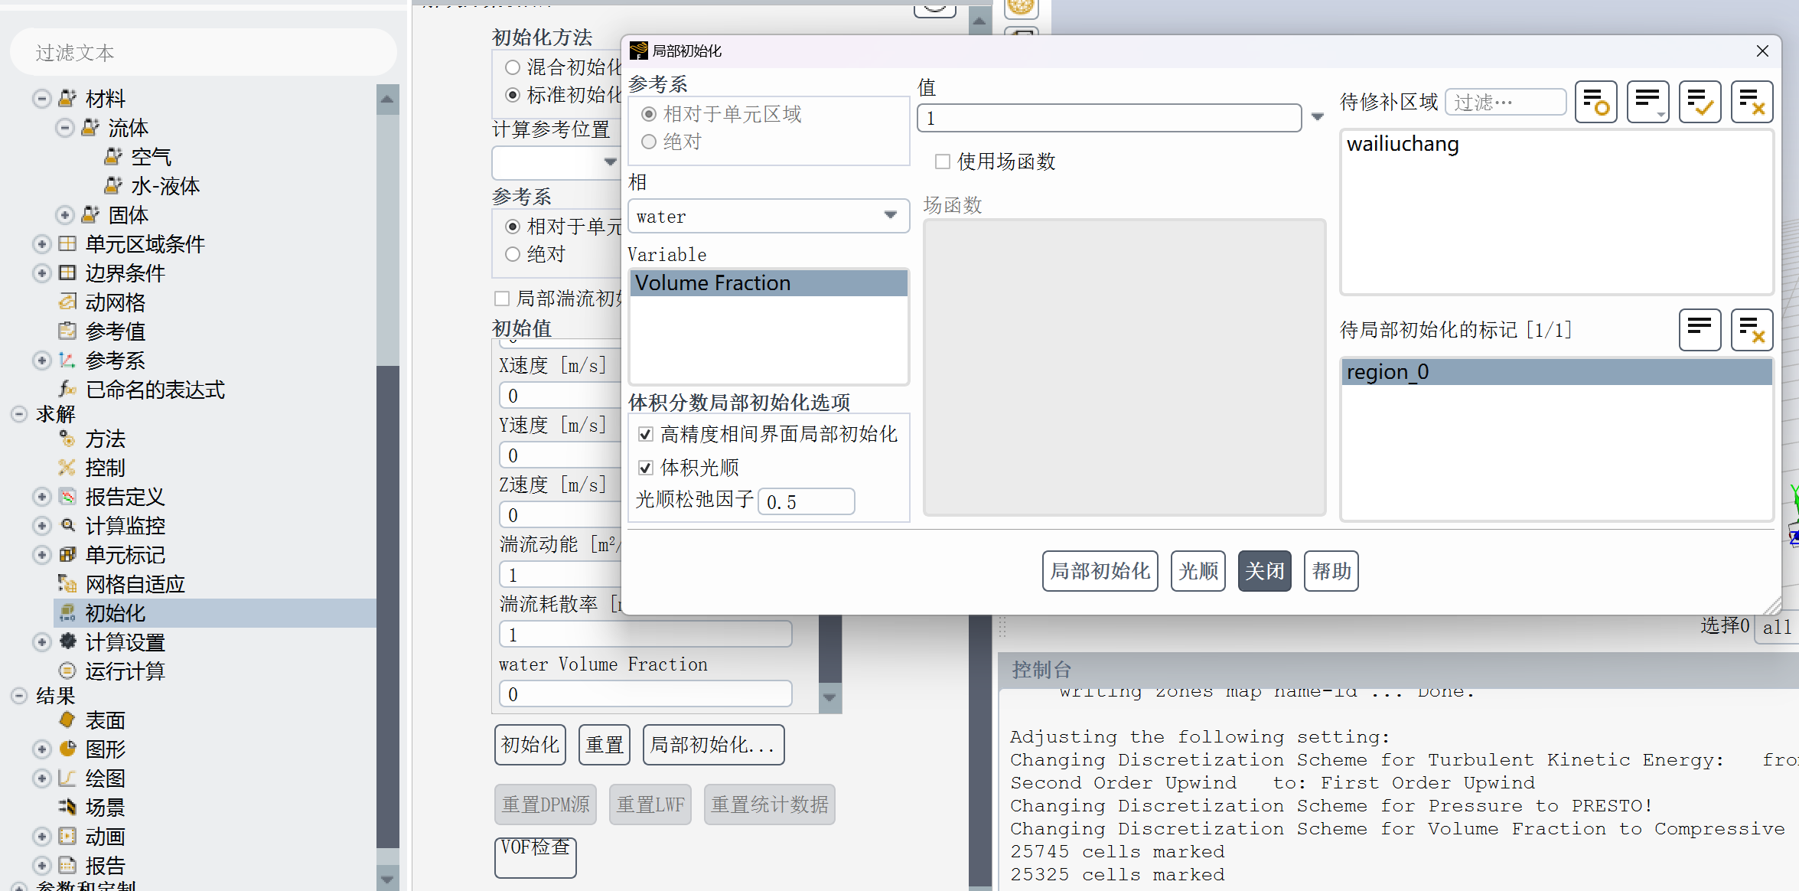1799x891 pixels.
Task: Click the 图形 icon under 结果
Action: pyautogui.click(x=67, y=749)
